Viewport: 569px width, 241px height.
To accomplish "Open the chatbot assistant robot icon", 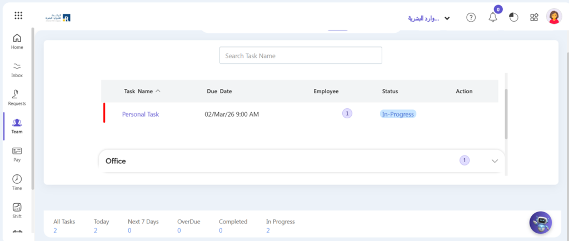I will pyautogui.click(x=541, y=223).
